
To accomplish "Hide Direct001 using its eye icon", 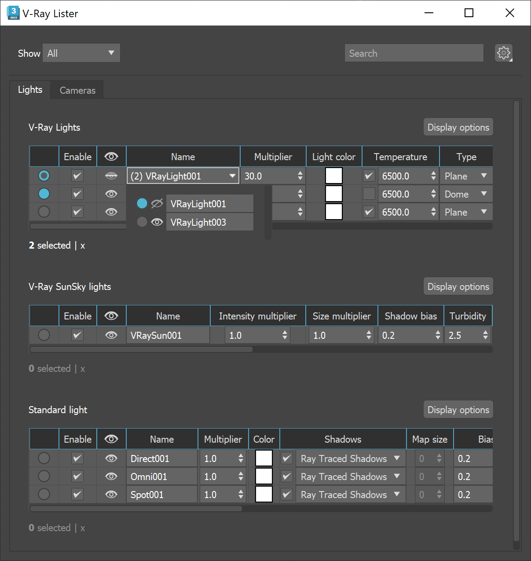I will point(111,458).
